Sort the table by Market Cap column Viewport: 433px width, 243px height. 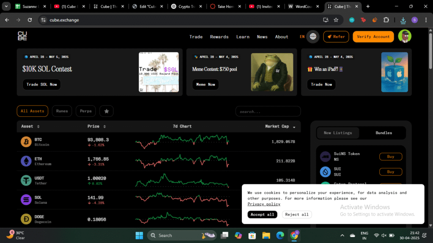(280, 126)
